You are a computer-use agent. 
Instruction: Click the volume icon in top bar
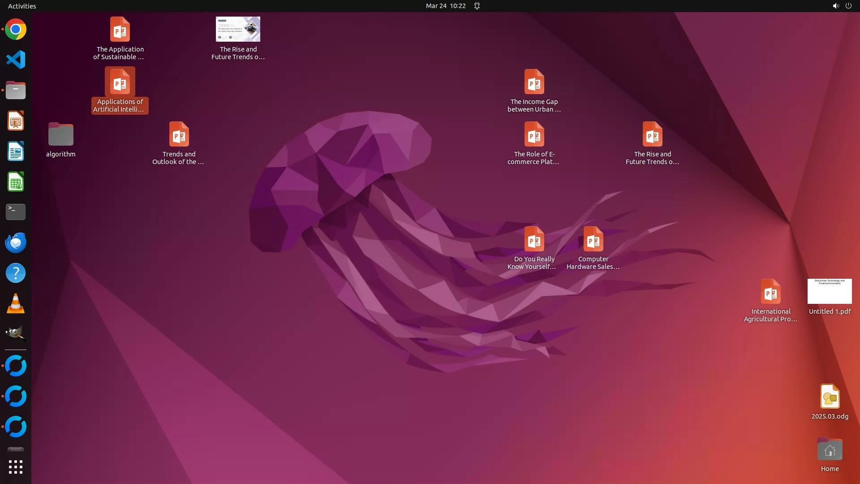tap(835, 6)
